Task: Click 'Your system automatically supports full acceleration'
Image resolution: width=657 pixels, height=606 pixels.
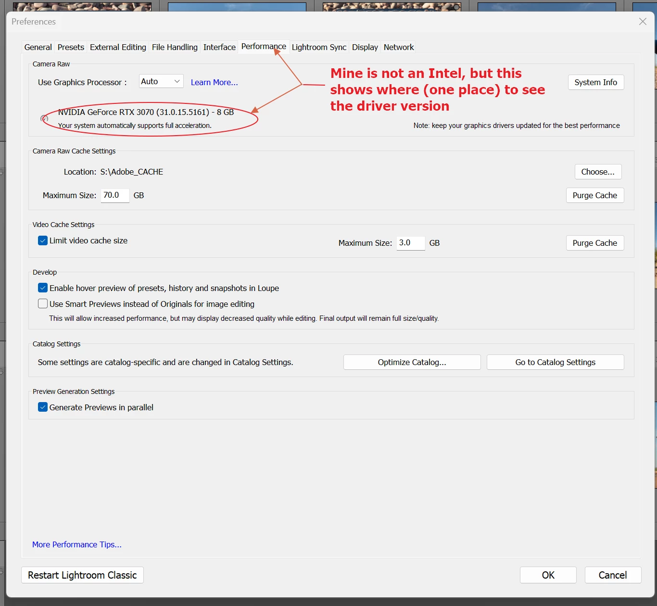Action: tap(135, 126)
